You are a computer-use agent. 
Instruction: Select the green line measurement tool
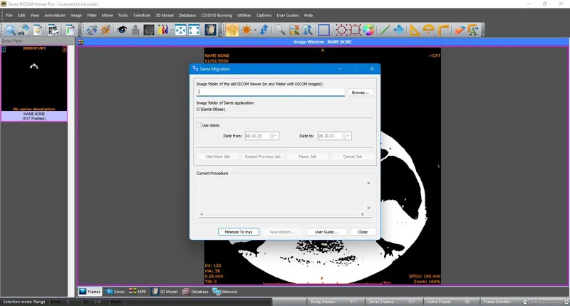[x=385, y=30]
